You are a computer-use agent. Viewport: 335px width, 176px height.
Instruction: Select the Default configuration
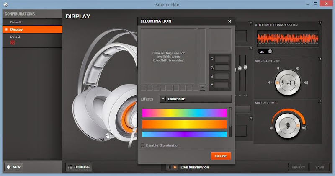[32, 22]
